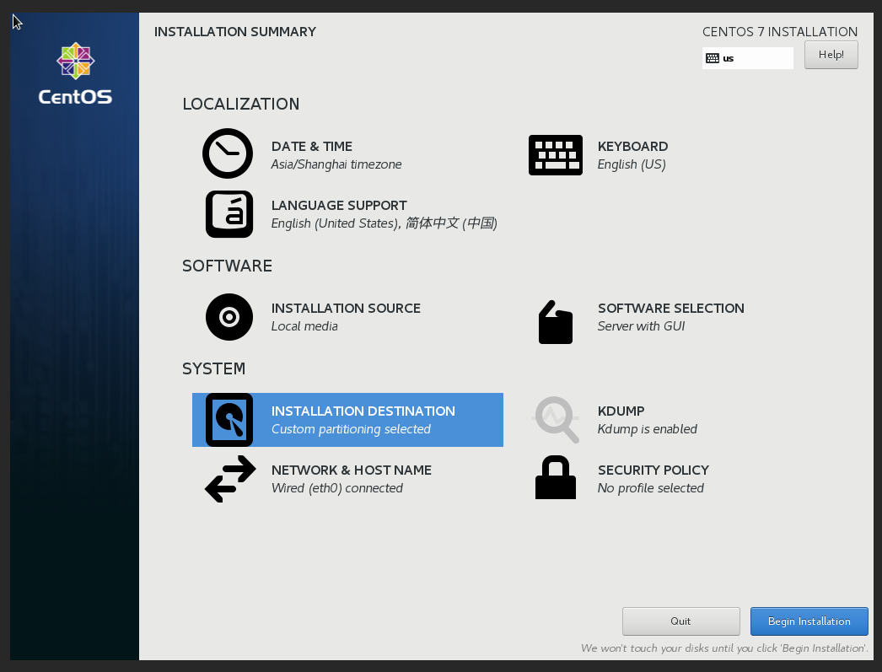This screenshot has height=672, width=882.
Task: Click the us keyboard layout indicator
Action: 748,58
